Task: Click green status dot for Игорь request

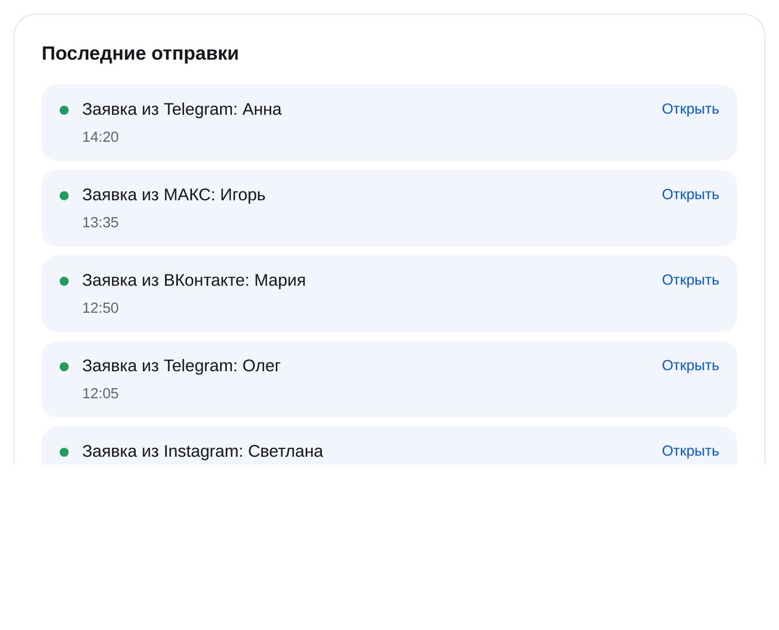Action: point(64,196)
